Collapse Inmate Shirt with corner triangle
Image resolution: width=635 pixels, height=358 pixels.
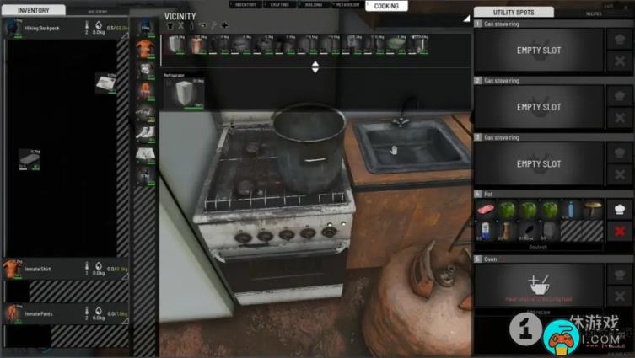coord(125,276)
